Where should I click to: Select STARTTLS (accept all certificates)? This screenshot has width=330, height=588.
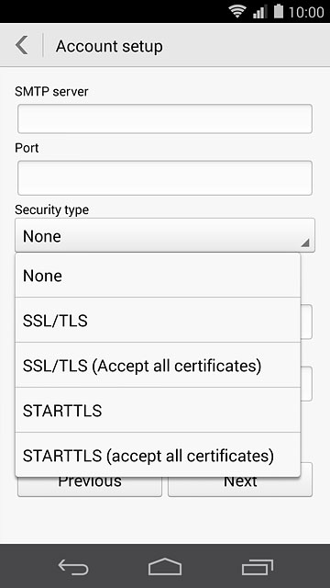(x=158, y=455)
